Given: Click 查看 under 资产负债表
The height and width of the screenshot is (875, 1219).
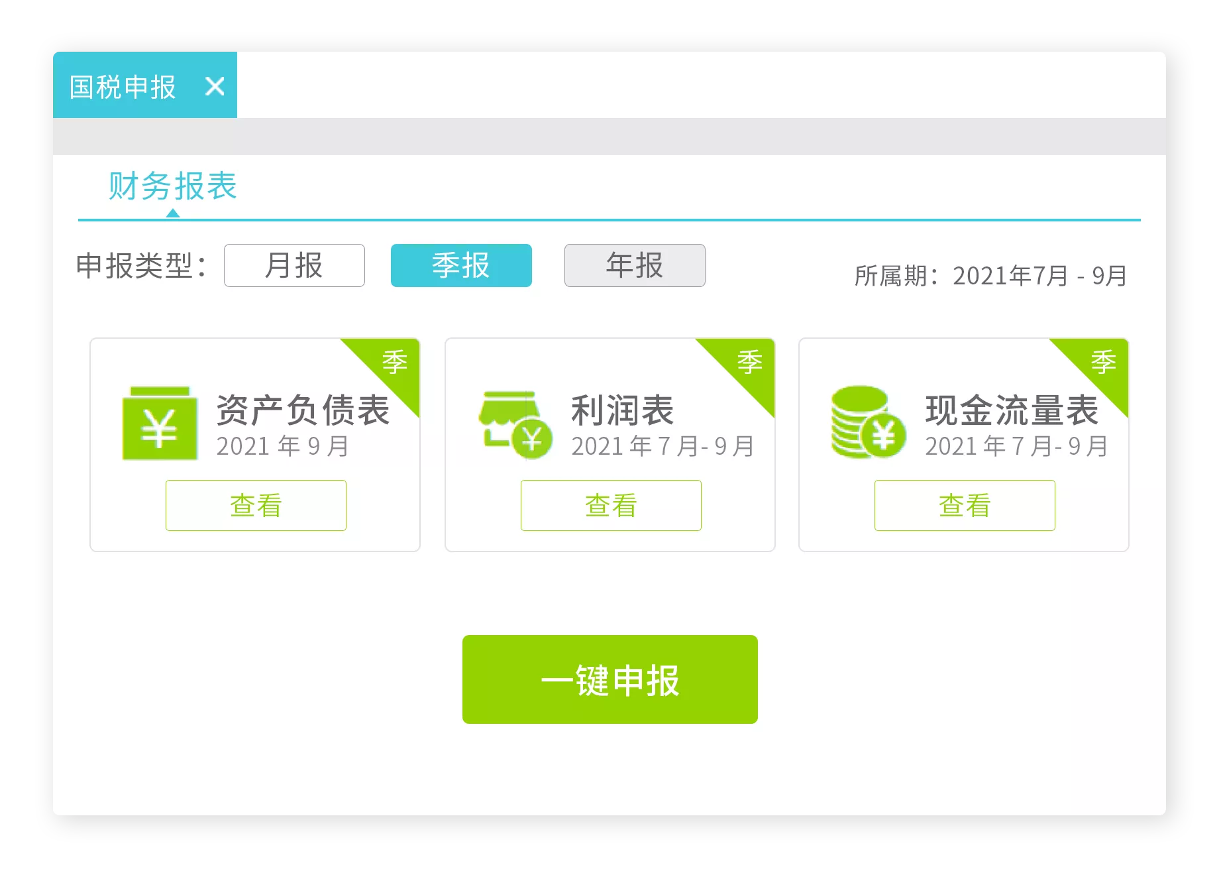Looking at the screenshot, I should point(255,505).
